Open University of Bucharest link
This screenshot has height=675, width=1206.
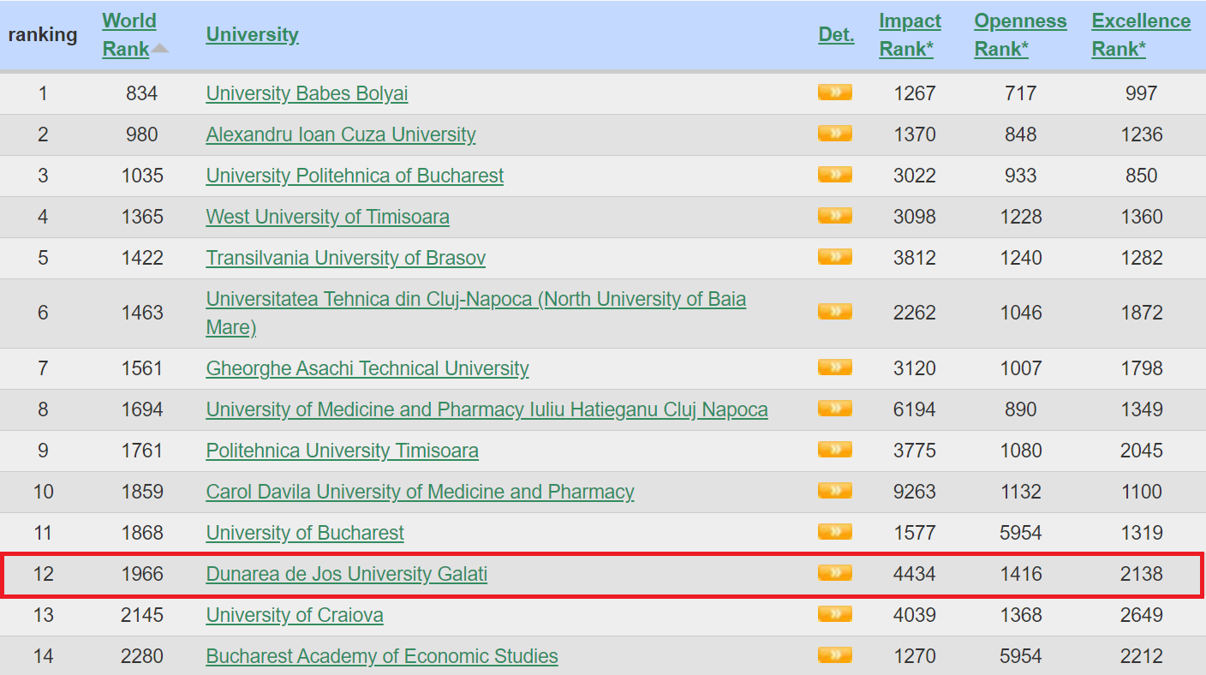(305, 533)
